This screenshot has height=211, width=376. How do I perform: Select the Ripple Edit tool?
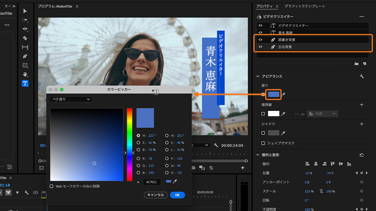click(25, 29)
